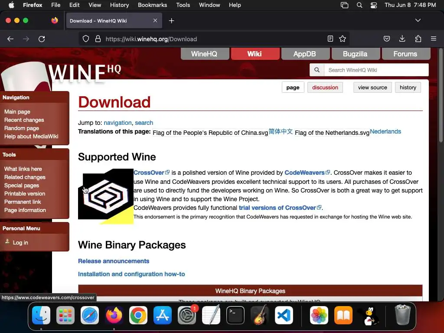This screenshot has width=444, height=333.
Task: Launch Visual Studio Code from the dock
Action: pyautogui.click(x=284, y=315)
